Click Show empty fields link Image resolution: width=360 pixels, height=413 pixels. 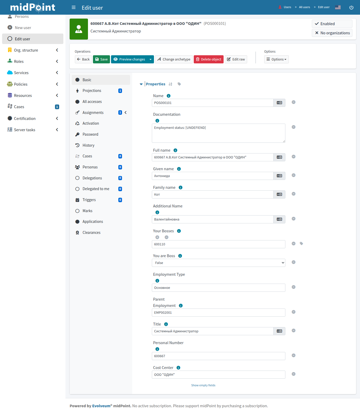(x=203, y=385)
